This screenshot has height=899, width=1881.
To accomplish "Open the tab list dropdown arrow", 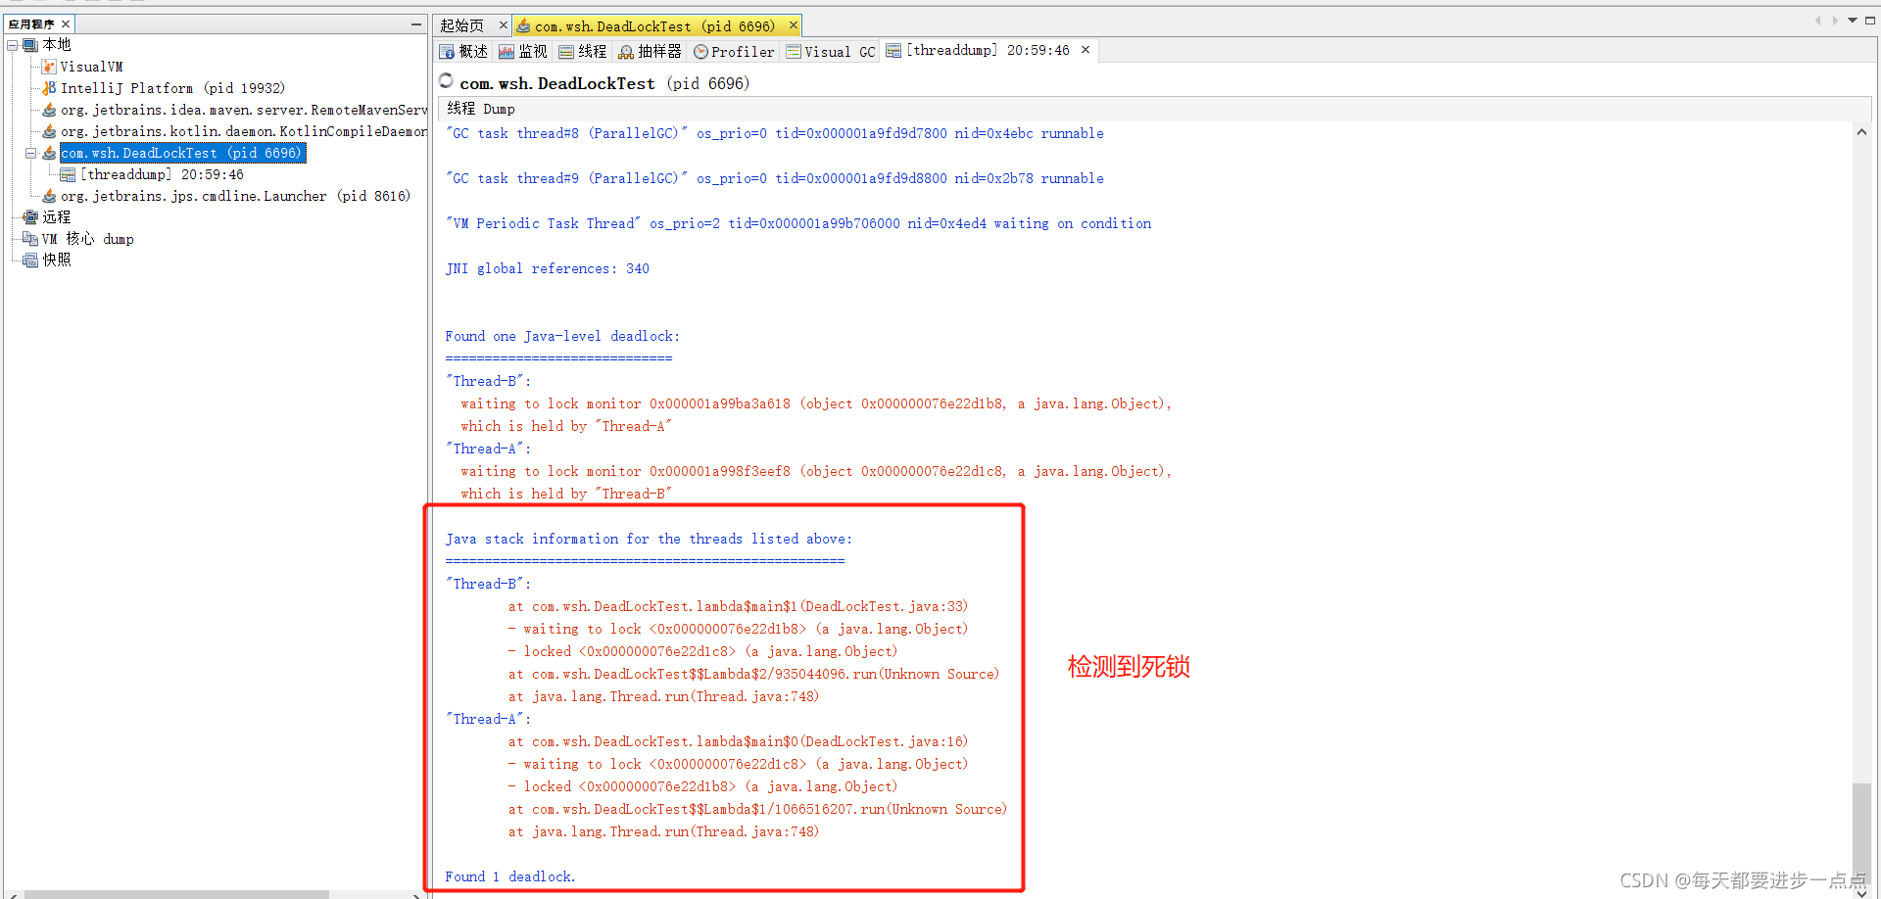I will coord(1852,20).
